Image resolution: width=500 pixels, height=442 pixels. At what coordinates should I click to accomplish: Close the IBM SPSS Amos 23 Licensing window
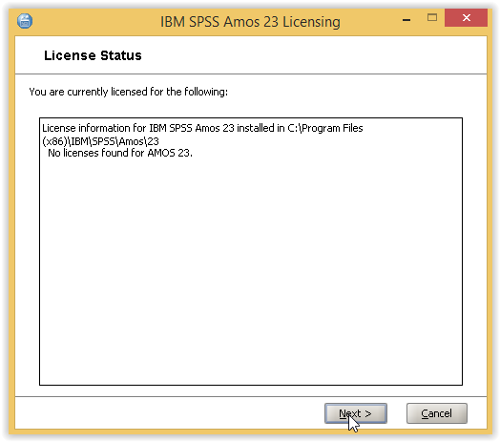466,18
